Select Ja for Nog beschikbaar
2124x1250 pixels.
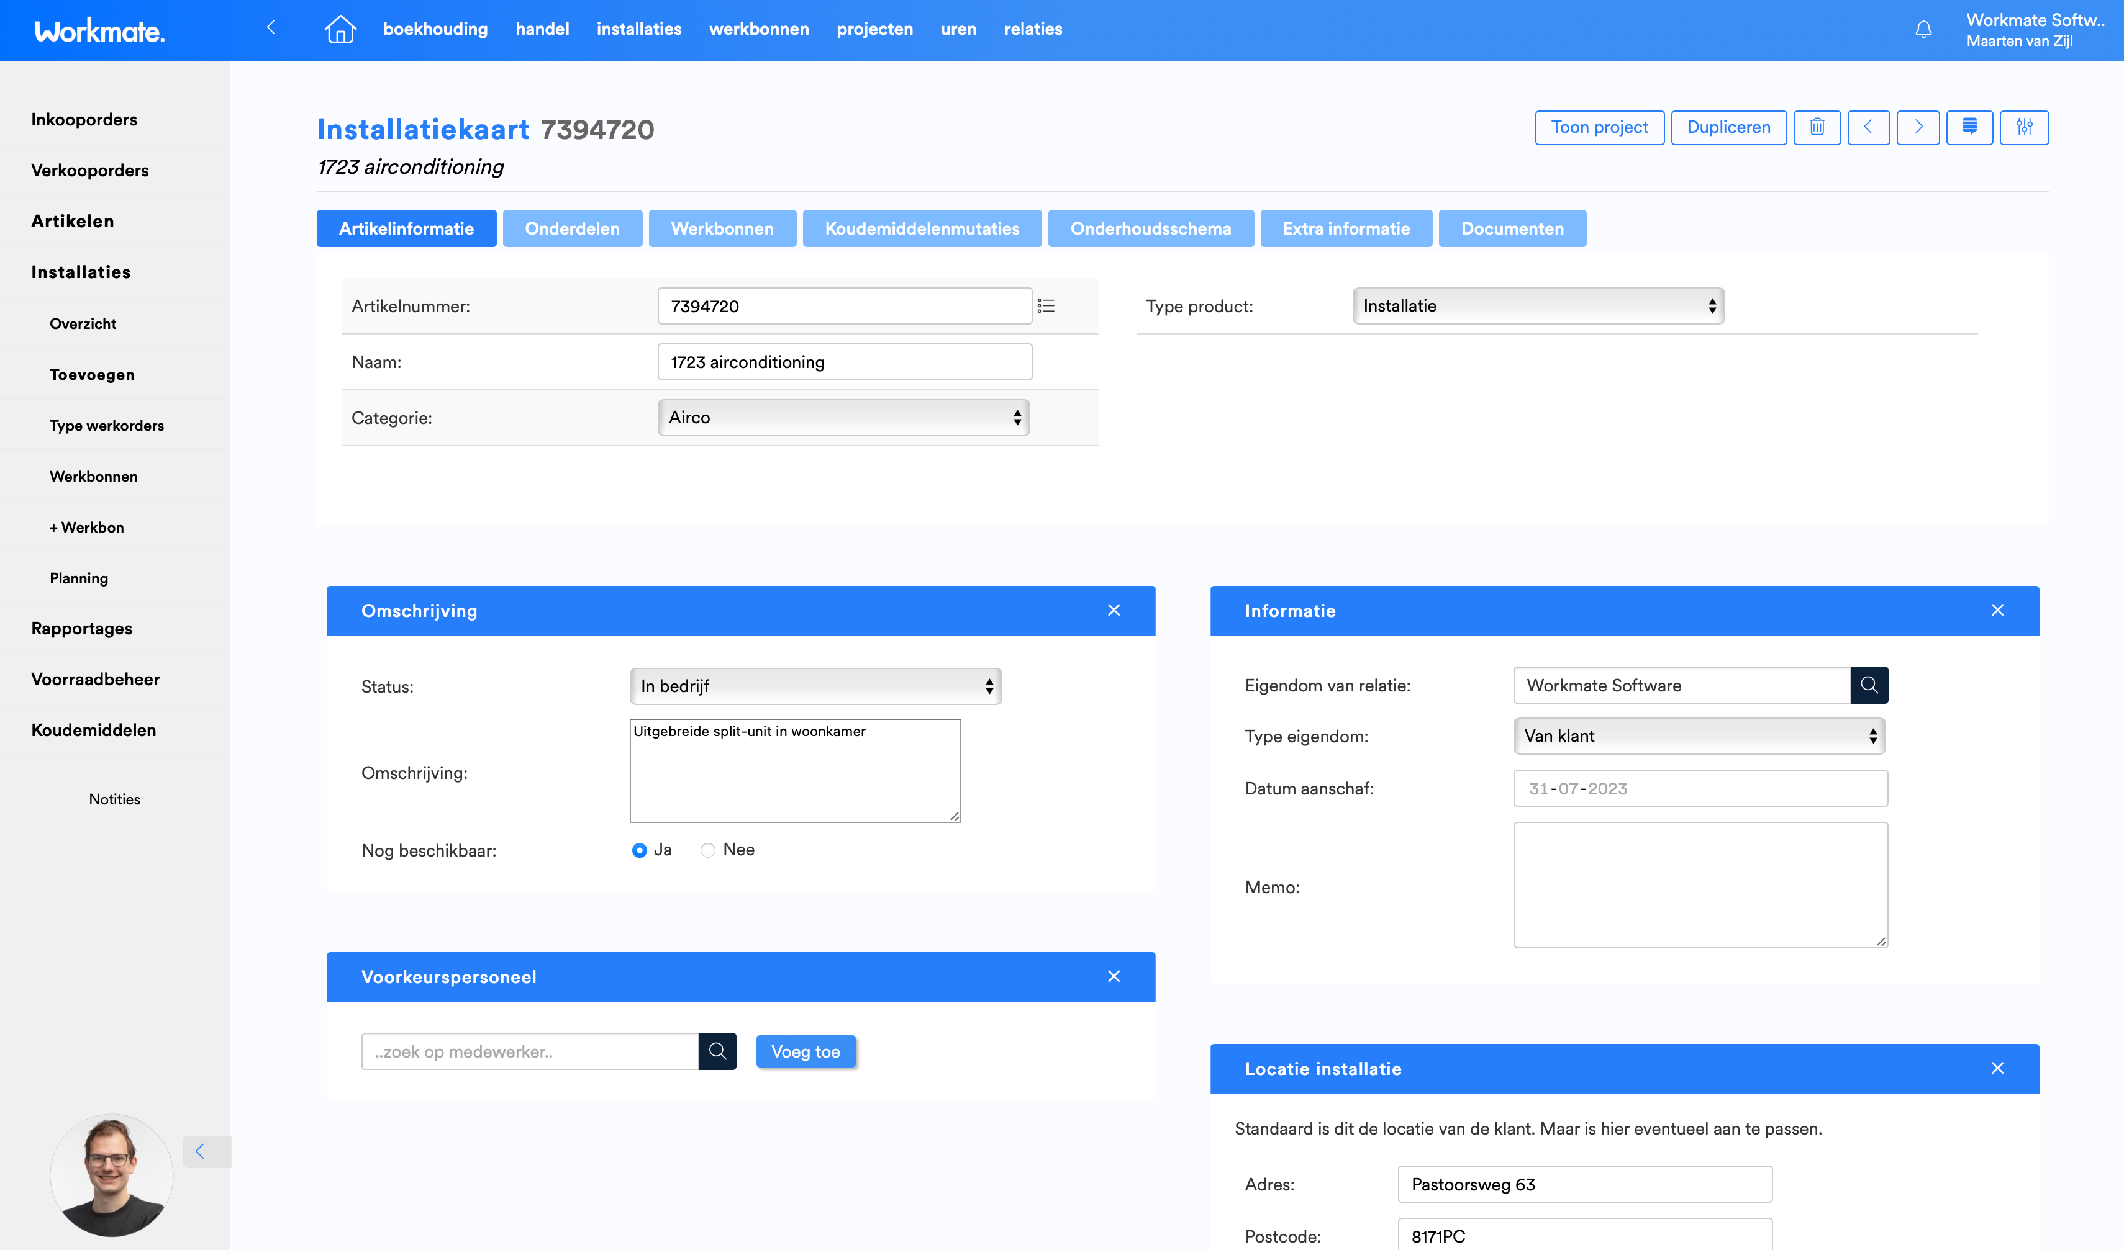[x=640, y=850]
